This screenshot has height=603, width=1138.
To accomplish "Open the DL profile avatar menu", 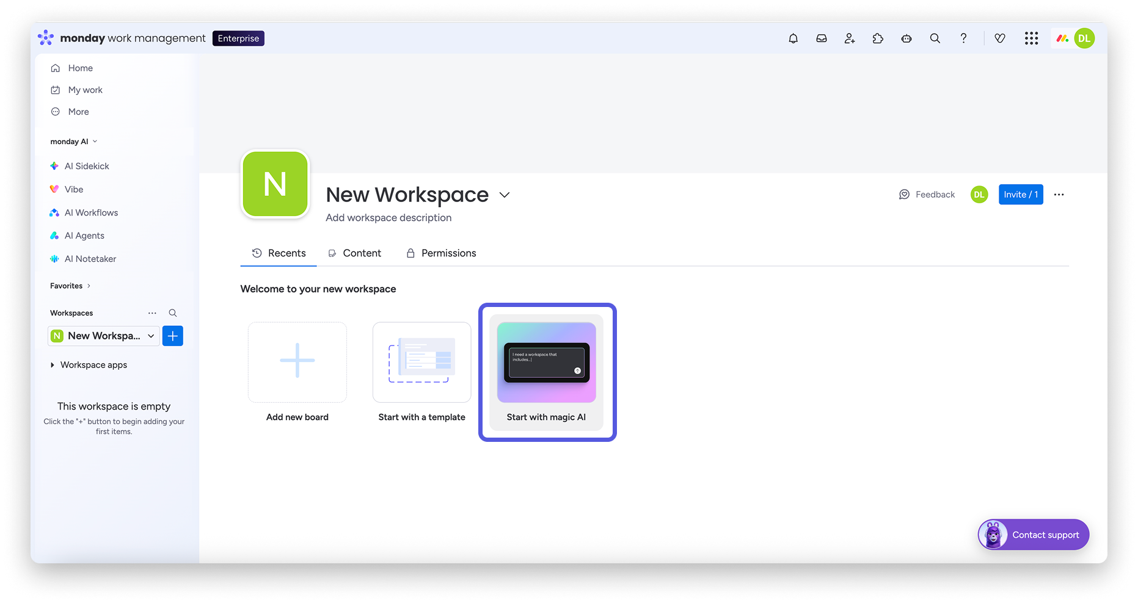I will 1084,38.
